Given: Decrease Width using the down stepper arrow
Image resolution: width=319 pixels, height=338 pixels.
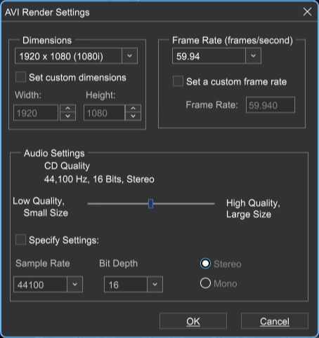Looking at the screenshot, I should pyautogui.click(x=68, y=116).
